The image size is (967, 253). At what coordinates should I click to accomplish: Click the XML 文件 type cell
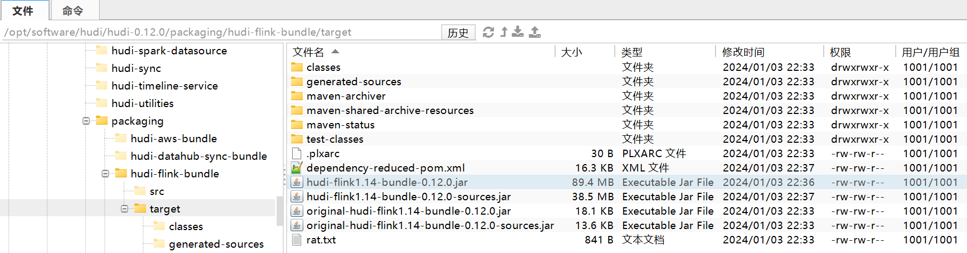click(x=646, y=168)
